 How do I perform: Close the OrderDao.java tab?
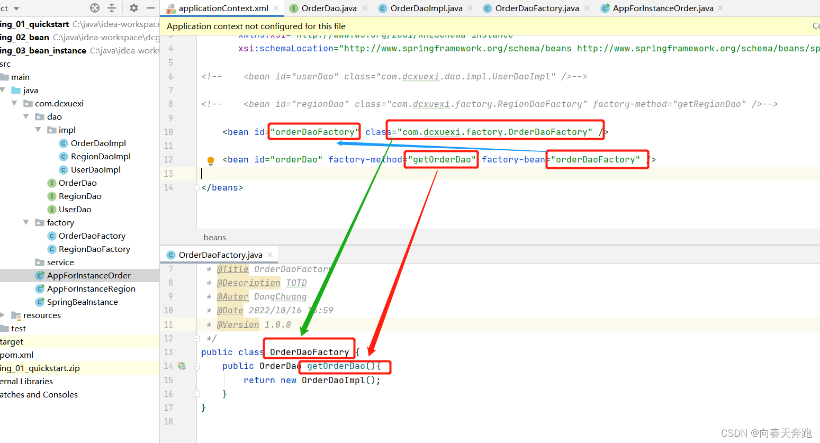coord(364,8)
